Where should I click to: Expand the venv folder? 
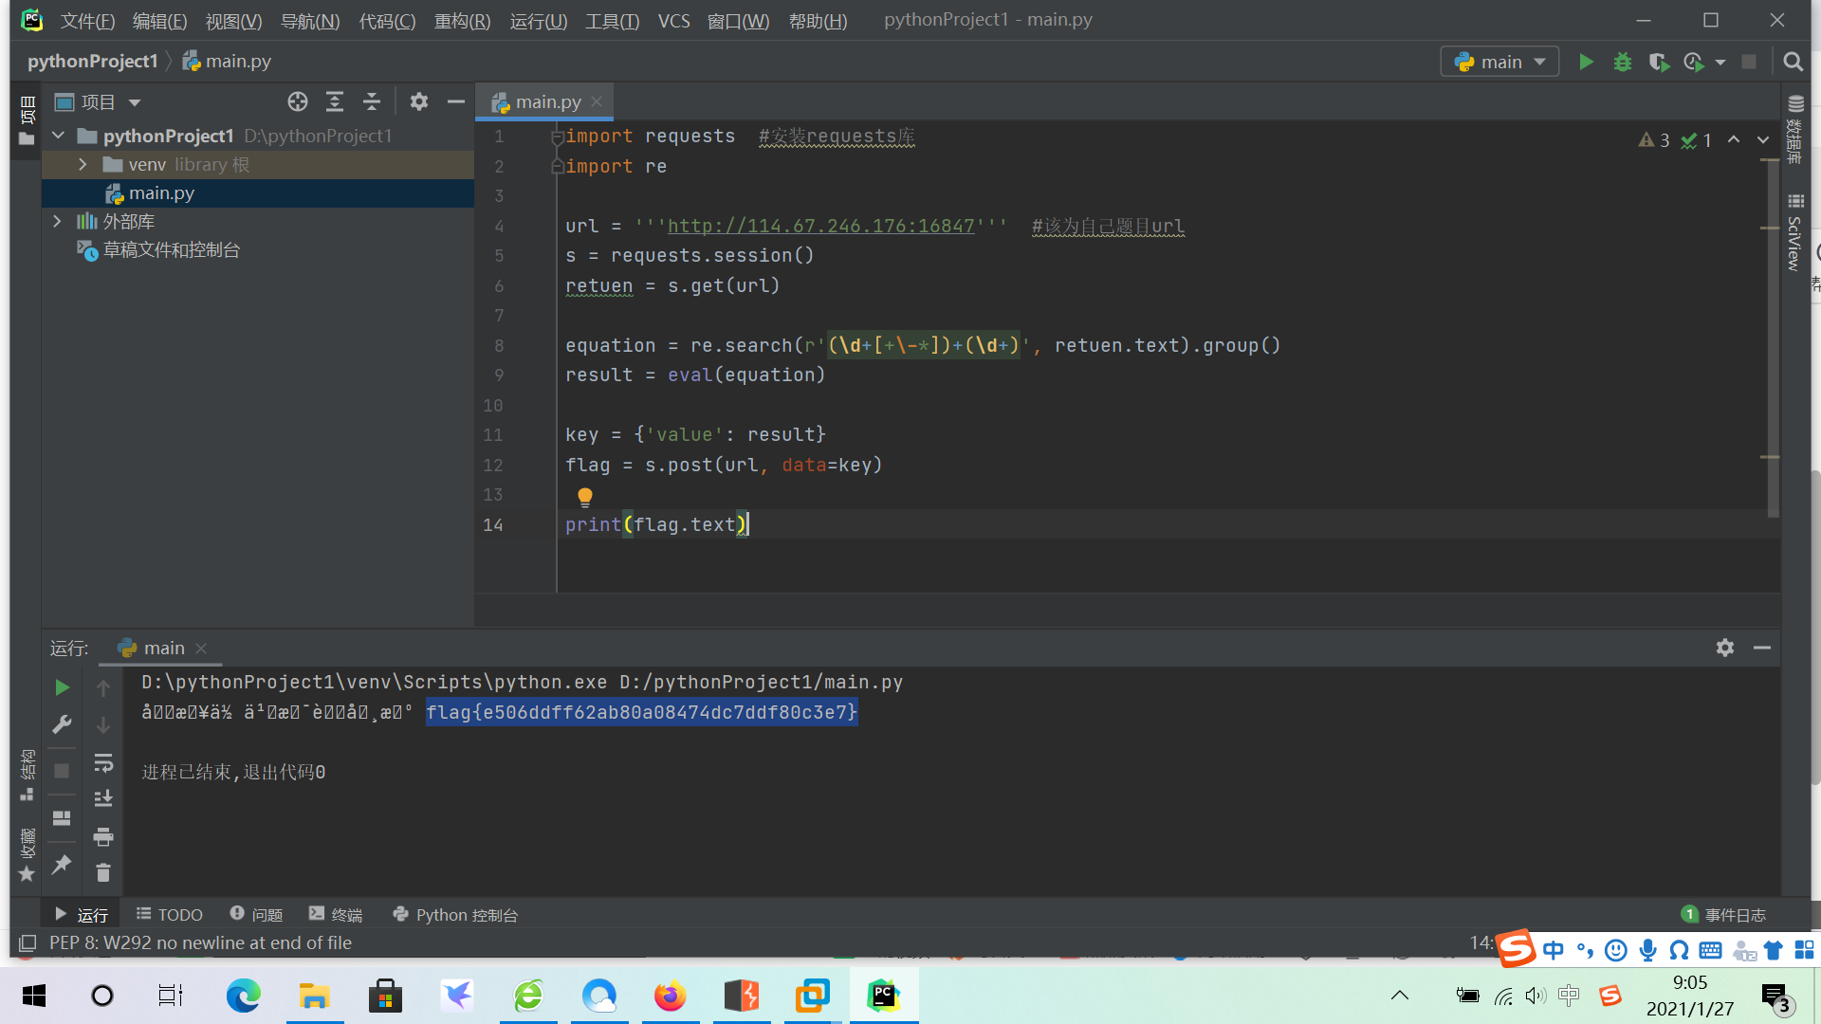point(83,164)
